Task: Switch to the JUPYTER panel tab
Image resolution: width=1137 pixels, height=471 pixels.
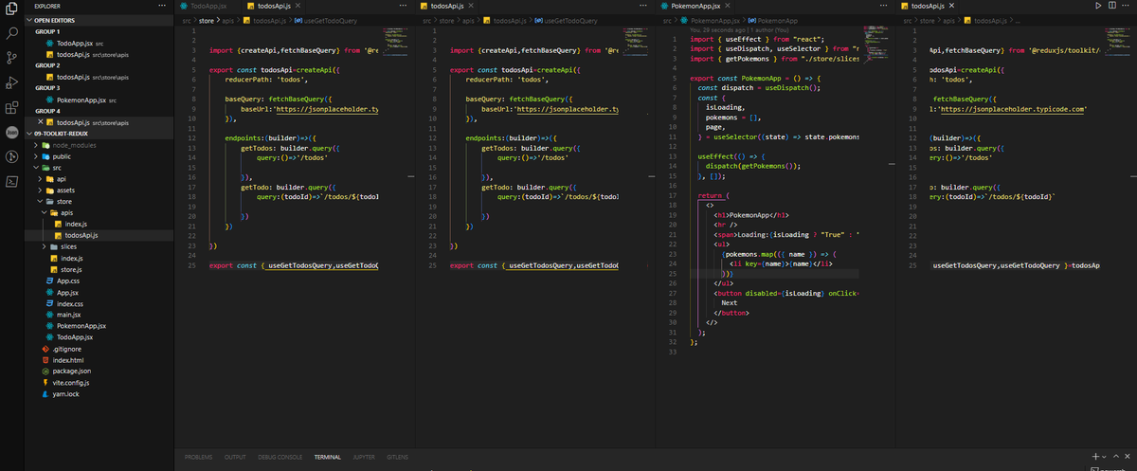Action: (364, 457)
